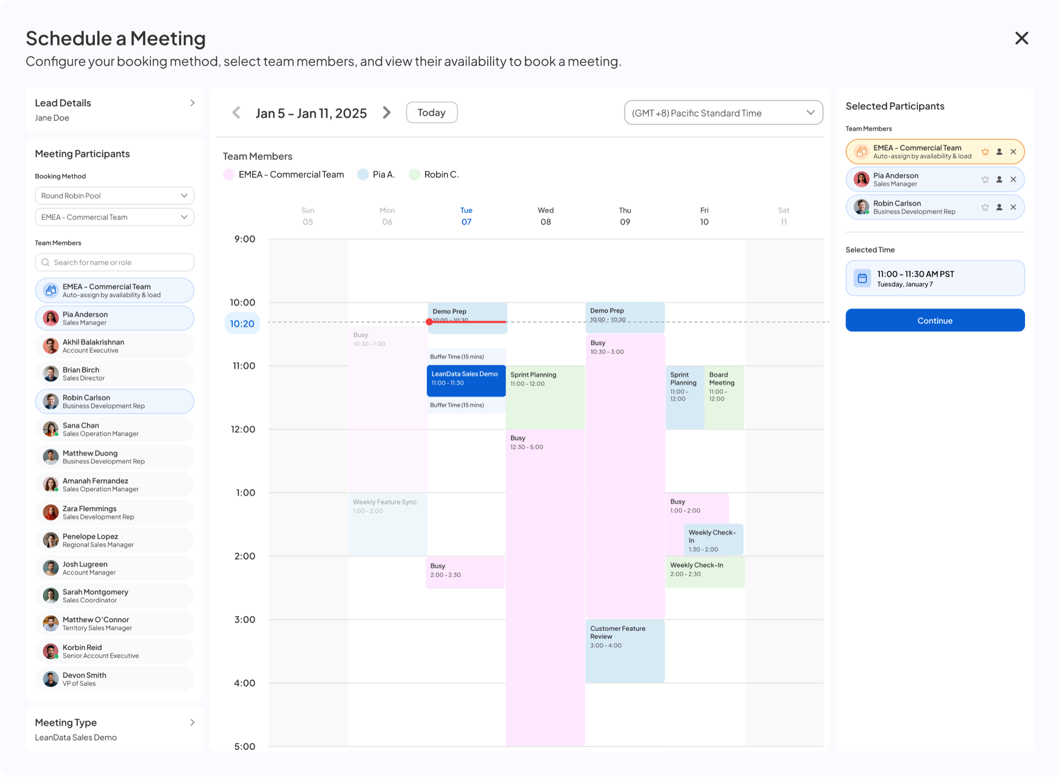Viewport: 1060px width, 777px height.
Task: Select Fri 10 day header
Action: pyautogui.click(x=704, y=216)
